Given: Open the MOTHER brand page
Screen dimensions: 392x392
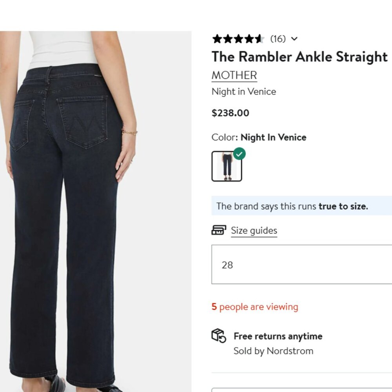Looking at the screenshot, I should 234,75.
